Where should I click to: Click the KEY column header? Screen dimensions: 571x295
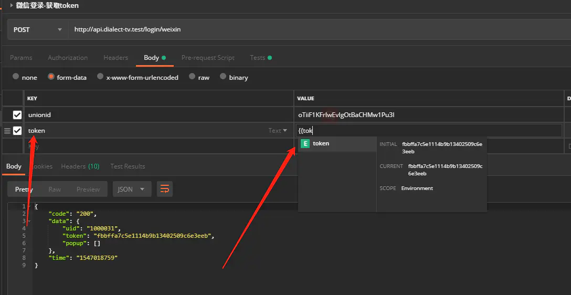32,98
